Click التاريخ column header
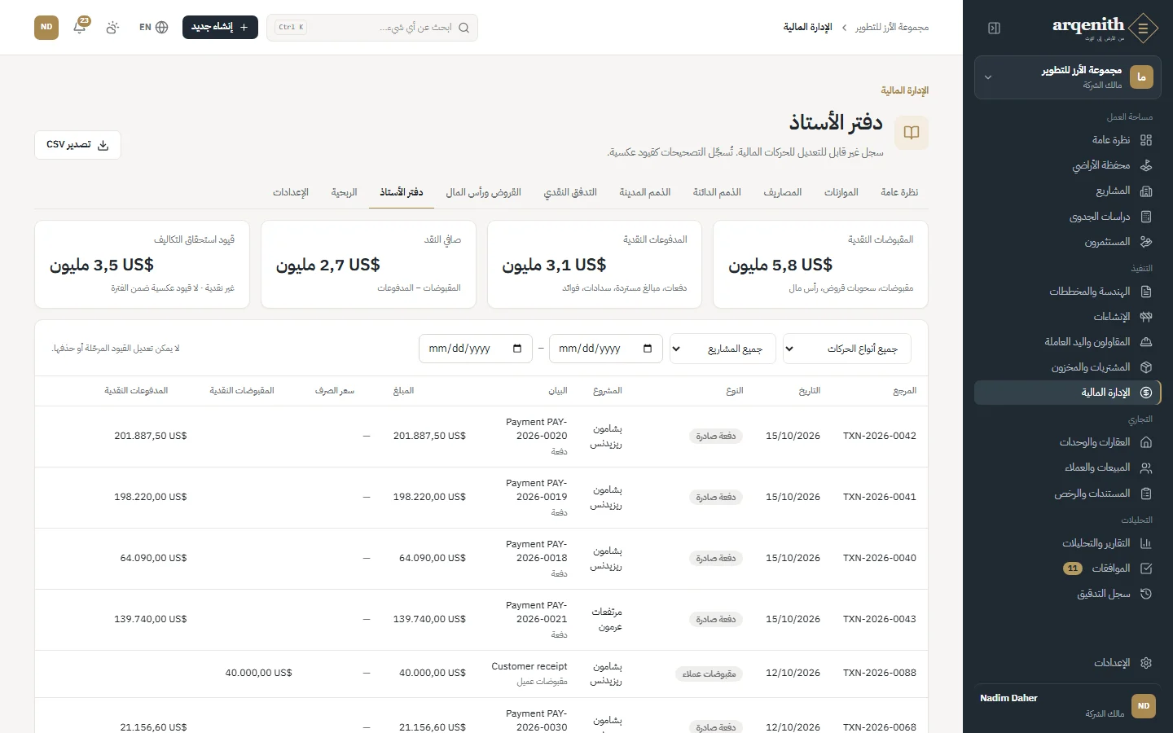Image resolution: width=1173 pixels, height=733 pixels. 810,391
